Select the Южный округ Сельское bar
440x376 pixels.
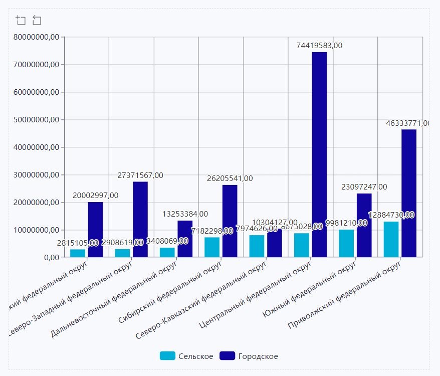(x=346, y=243)
